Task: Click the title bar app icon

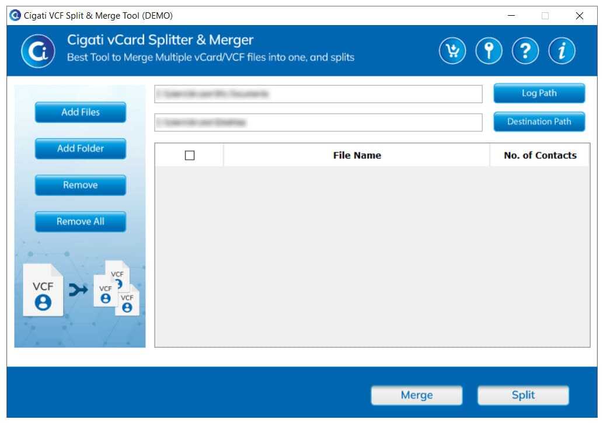Action: click(15, 15)
